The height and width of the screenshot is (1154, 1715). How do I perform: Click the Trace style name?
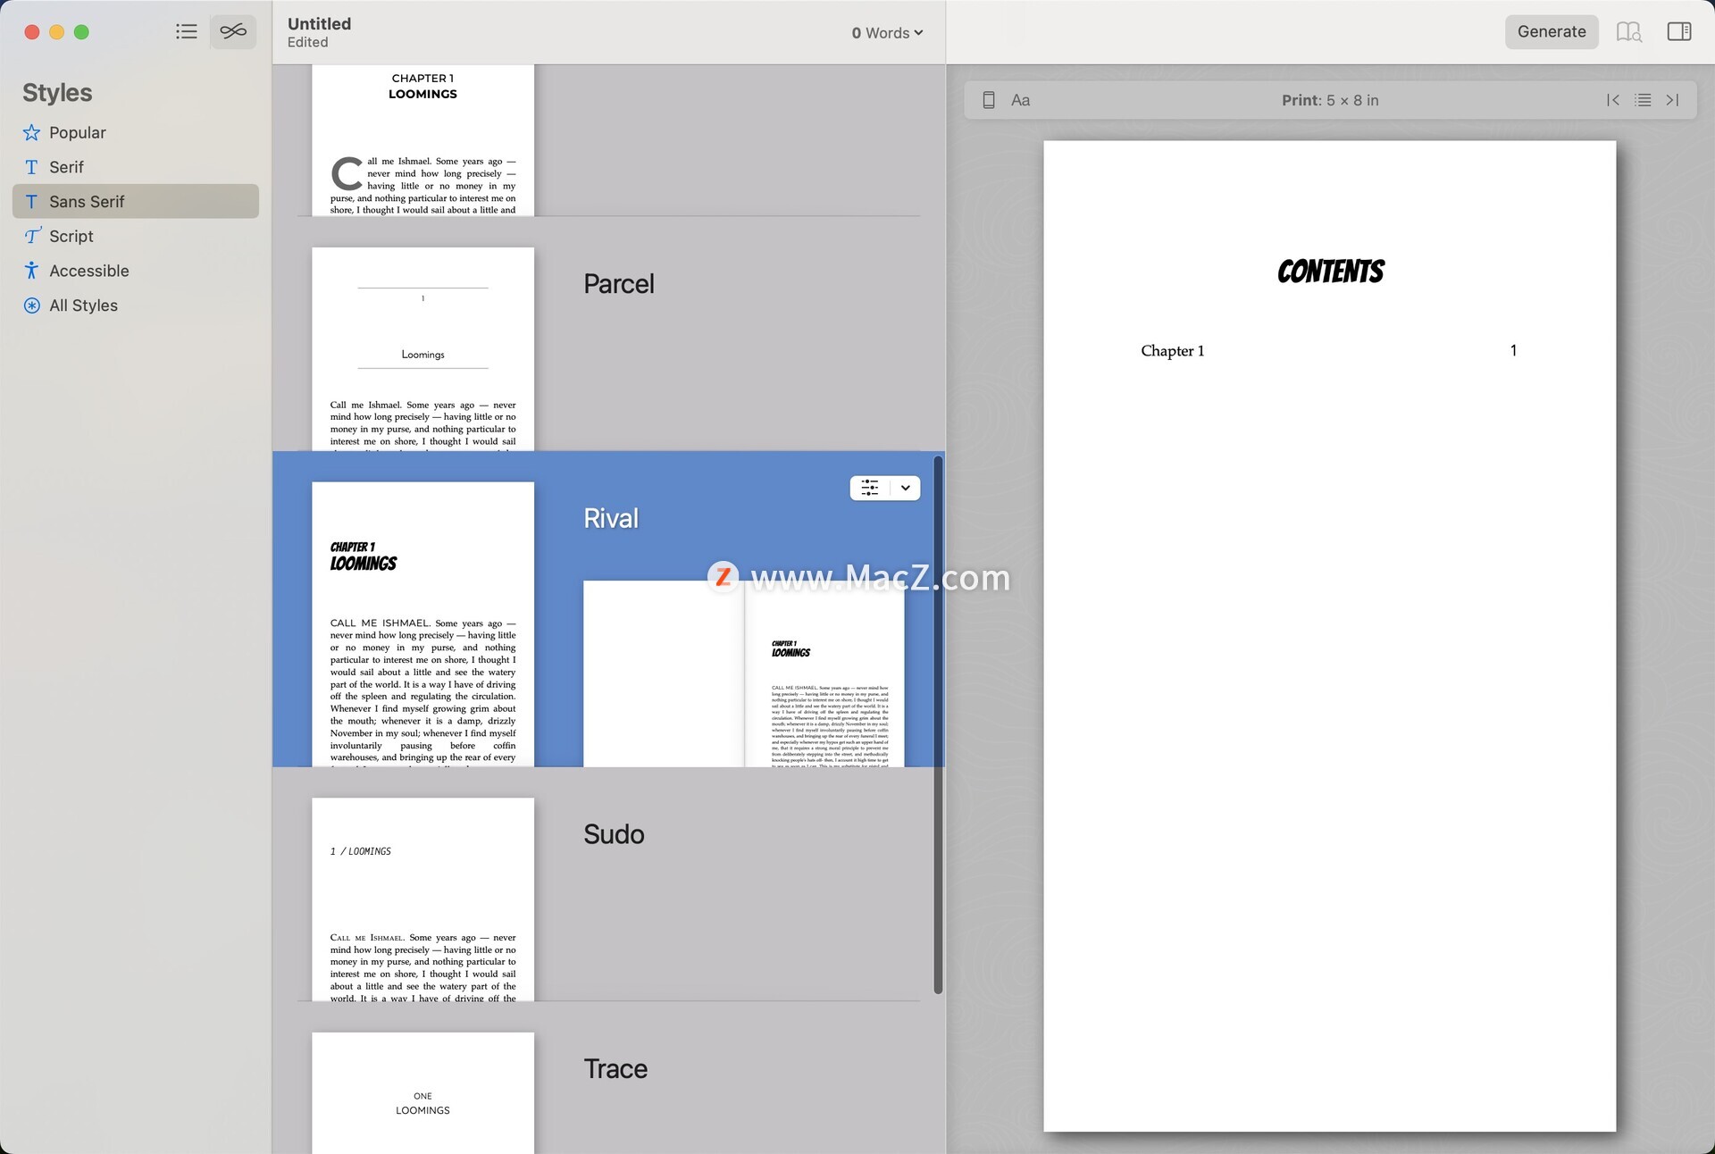click(615, 1069)
